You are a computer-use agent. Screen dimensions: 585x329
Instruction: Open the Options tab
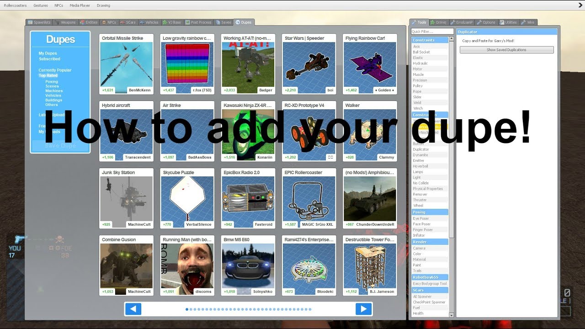pyautogui.click(x=487, y=22)
